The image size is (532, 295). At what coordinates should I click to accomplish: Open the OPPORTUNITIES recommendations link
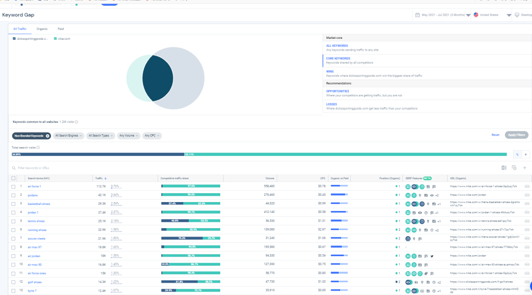pyautogui.click(x=337, y=91)
